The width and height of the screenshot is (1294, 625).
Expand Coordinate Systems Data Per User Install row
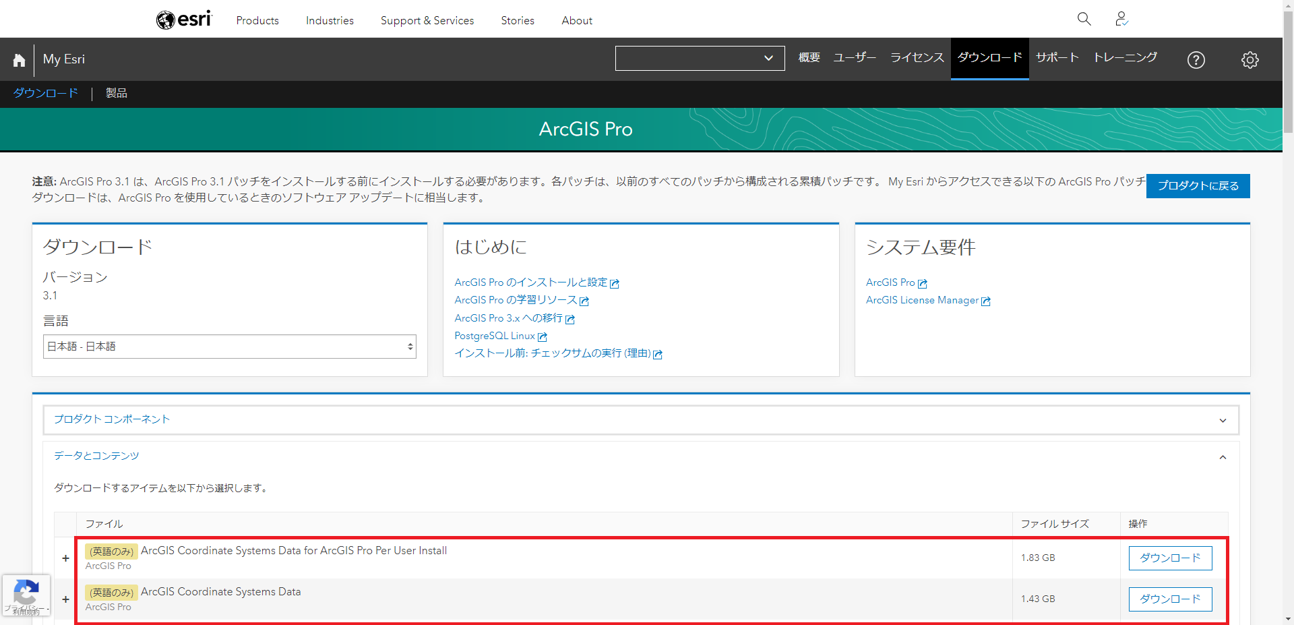click(x=65, y=558)
